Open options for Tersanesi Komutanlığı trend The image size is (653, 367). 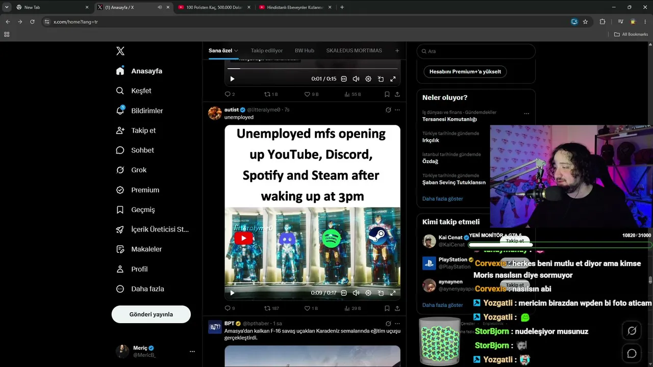point(526,113)
